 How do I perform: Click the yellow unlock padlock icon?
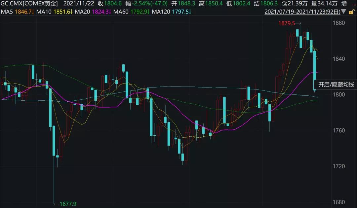click(352, 12)
